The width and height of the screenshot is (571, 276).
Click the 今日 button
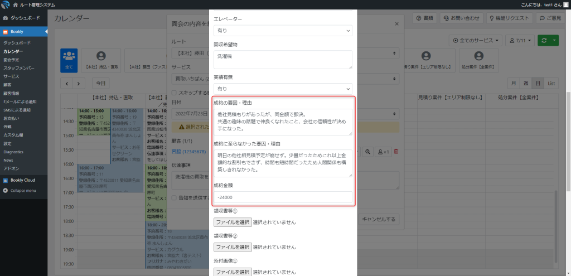click(100, 83)
